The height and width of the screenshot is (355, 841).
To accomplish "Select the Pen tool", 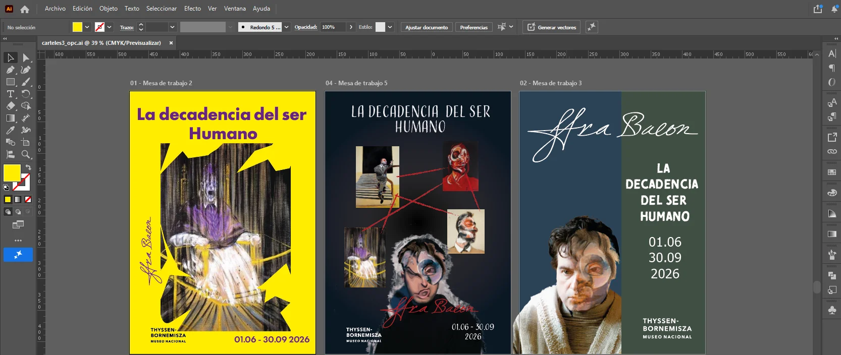I will click(11, 70).
